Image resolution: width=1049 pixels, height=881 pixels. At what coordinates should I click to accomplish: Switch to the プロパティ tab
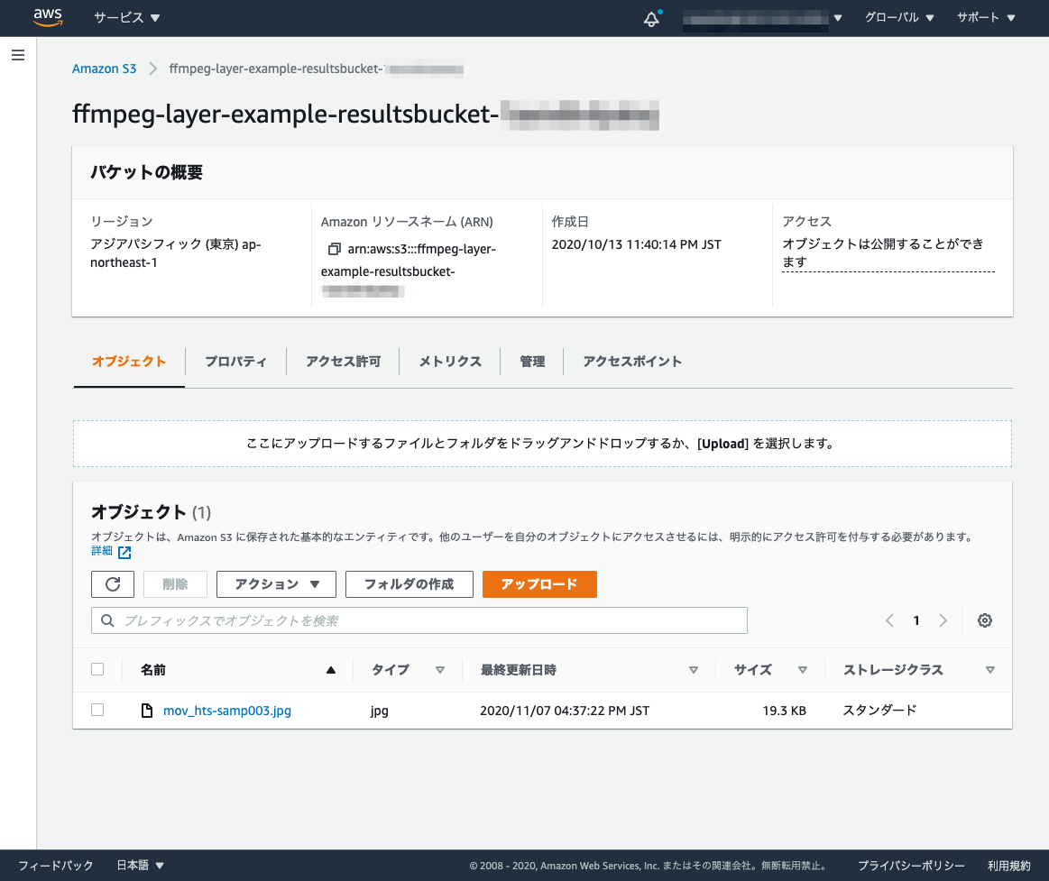pos(235,361)
